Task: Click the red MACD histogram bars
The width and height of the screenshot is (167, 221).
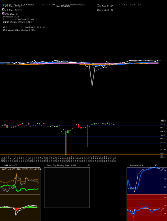Action: click(17, 209)
